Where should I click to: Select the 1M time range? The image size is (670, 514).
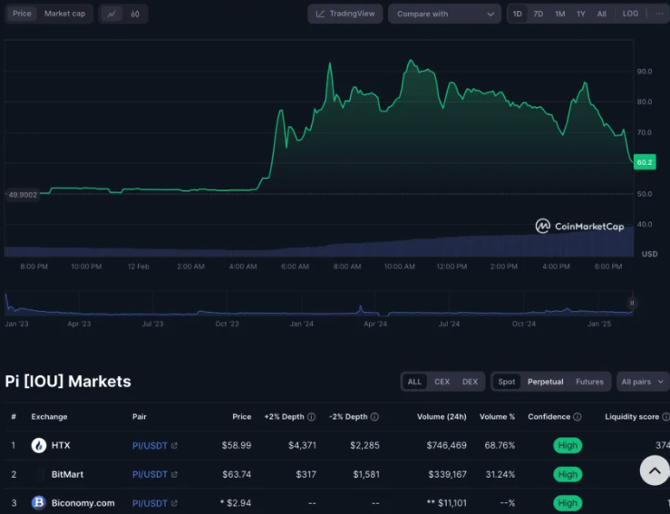pos(559,15)
